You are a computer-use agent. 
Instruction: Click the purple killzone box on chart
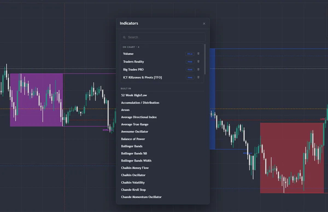36,100
